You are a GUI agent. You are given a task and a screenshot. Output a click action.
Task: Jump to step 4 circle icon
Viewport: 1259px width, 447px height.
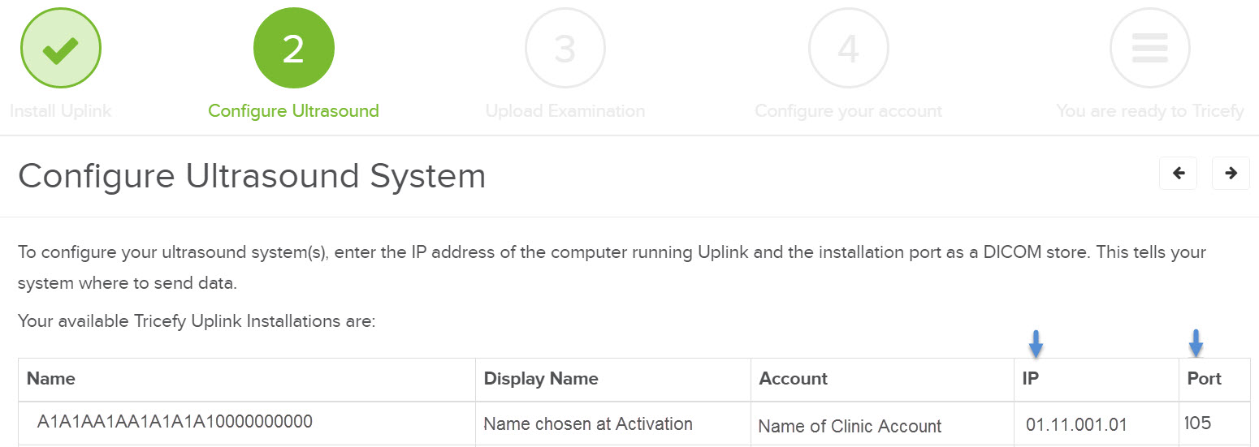(848, 49)
